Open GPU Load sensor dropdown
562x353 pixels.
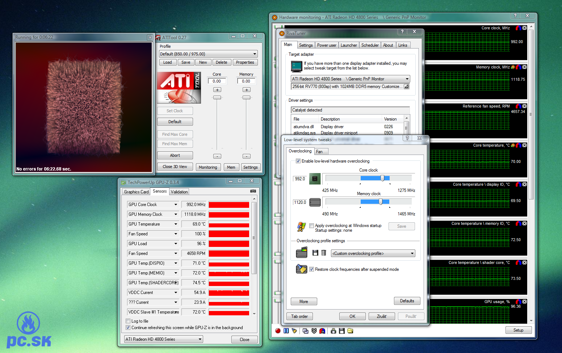tap(176, 244)
